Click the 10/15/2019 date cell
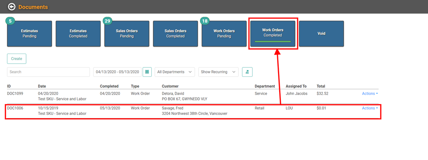This screenshot has height=160, width=428. click(x=48, y=108)
